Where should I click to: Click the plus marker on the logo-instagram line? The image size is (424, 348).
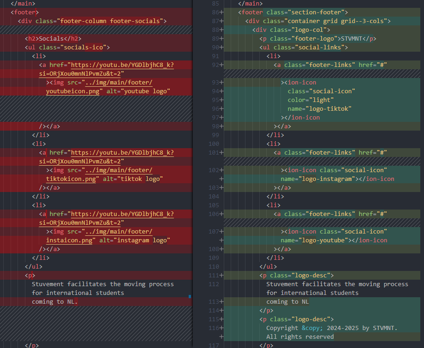[222, 179]
